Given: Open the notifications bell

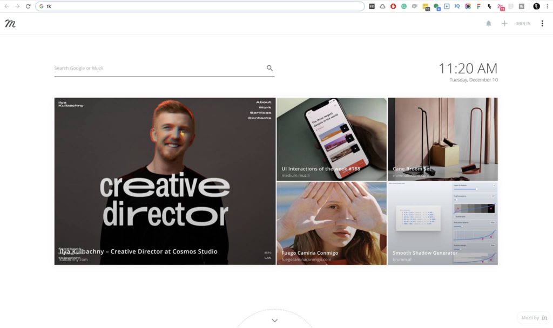Looking at the screenshot, I should pyautogui.click(x=488, y=24).
